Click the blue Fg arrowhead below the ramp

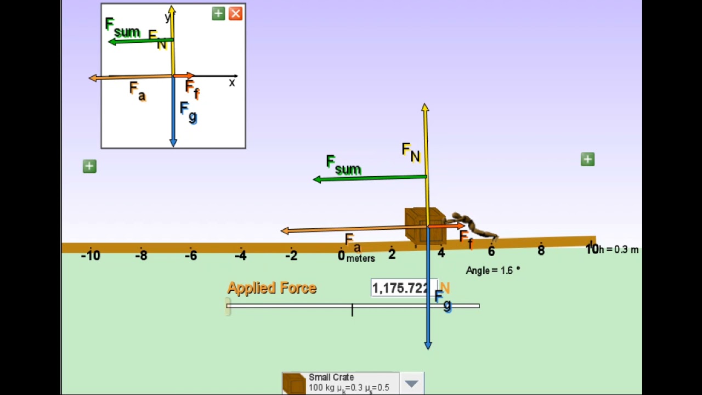428,346
